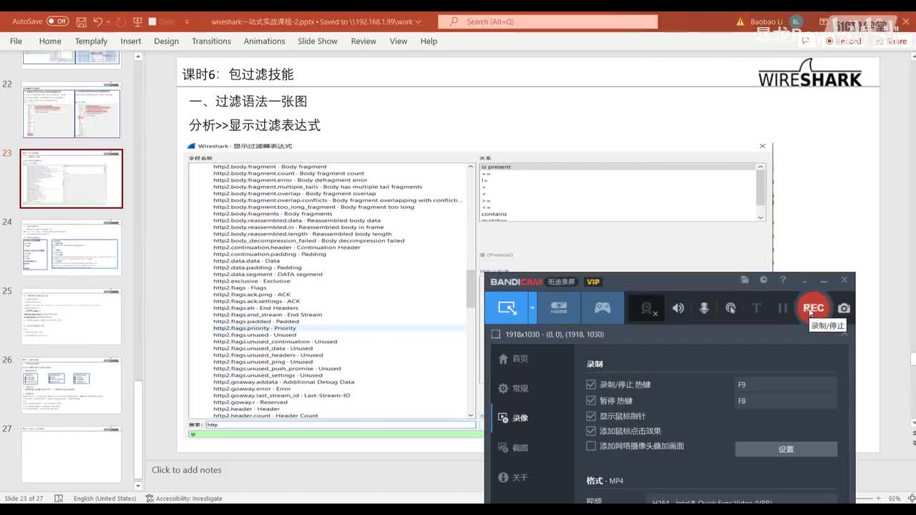Viewport: 916px width, 515px height.
Task: Click English (United States) language indicator
Action: 104,499
